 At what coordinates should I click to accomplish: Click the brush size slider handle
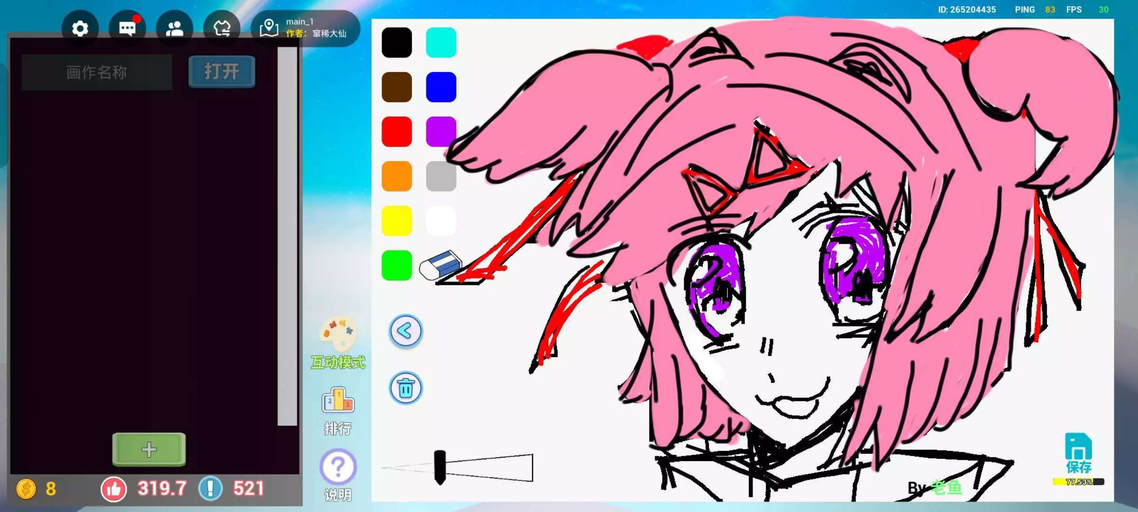(440, 466)
